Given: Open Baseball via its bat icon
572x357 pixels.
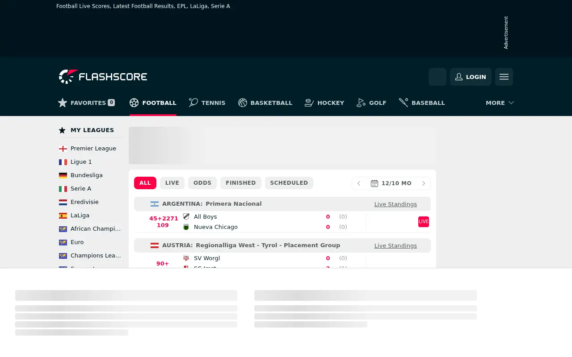Looking at the screenshot, I should [x=404, y=103].
